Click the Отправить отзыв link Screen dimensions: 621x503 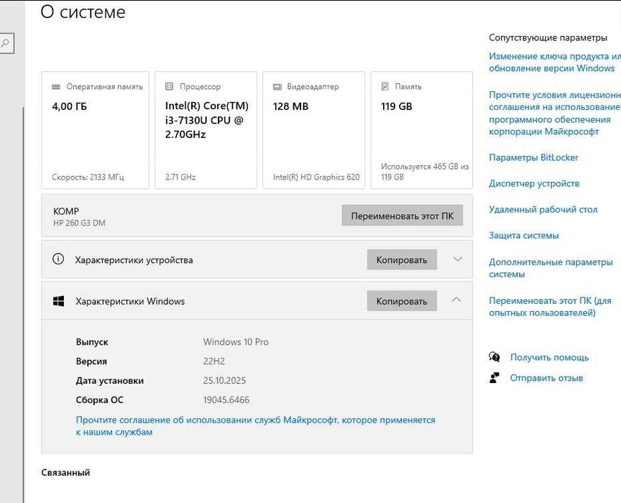546,378
